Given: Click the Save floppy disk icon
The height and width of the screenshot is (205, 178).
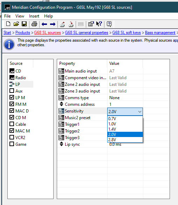Looking at the screenshot, I should click(24, 24).
